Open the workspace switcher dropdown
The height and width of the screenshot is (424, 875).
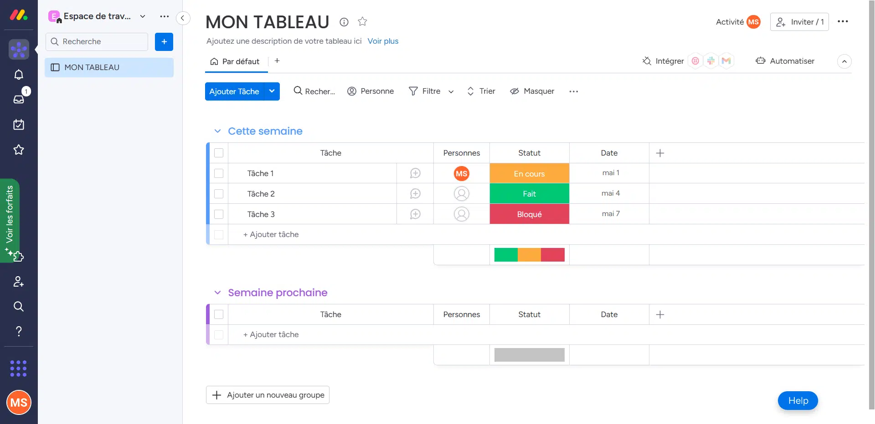point(143,16)
